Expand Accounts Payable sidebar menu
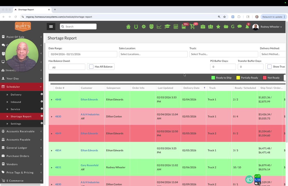Viewport: 288px width, 186px height. coord(22,139)
